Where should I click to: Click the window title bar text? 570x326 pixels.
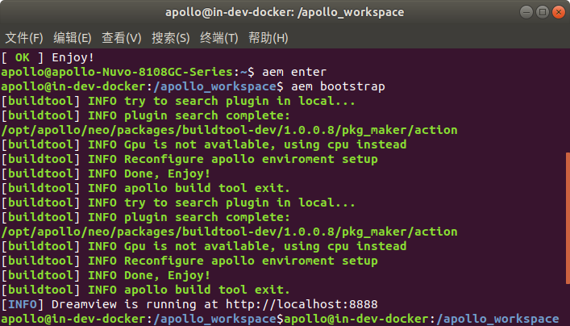coord(285,12)
